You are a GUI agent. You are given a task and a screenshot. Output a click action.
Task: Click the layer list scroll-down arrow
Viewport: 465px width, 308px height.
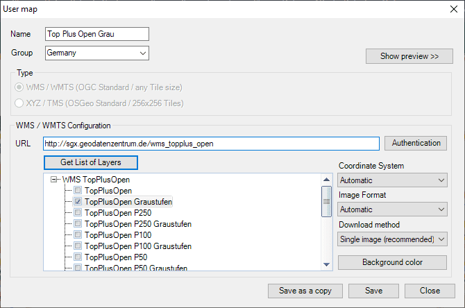coord(326,264)
